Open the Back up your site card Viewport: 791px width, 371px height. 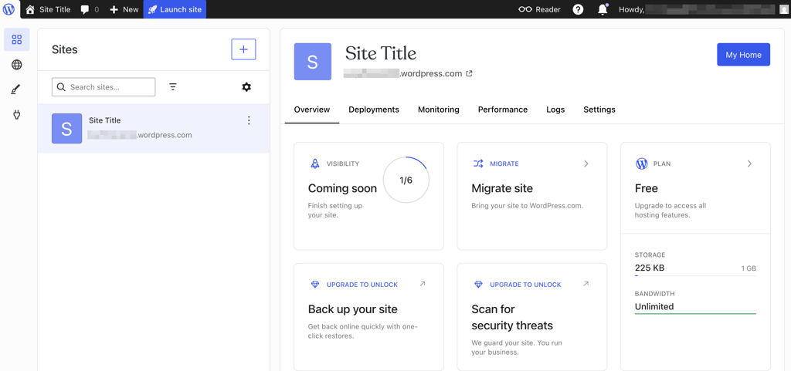point(368,317)
